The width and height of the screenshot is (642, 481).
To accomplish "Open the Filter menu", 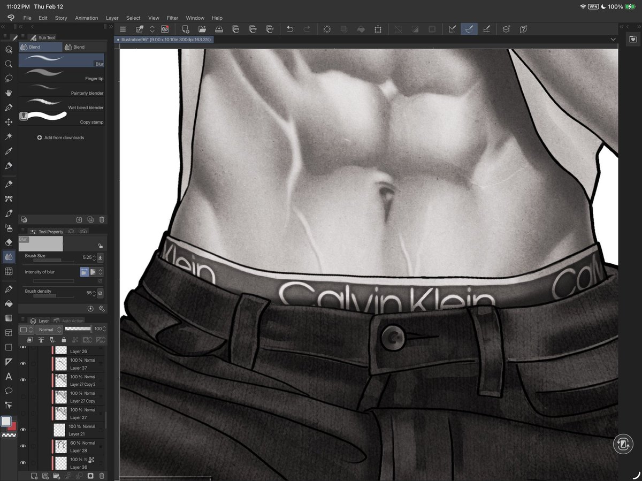I will pos(172,18).
